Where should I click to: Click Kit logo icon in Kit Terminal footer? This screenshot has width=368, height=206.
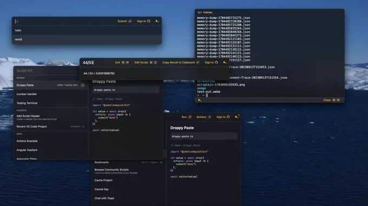coord(200,100)
